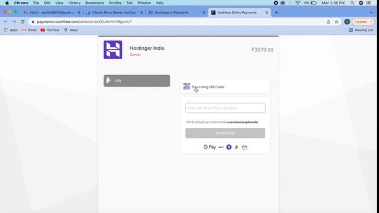Open the Reading List
Viewport: 379px width, 213px height.
(x=361, y=30)
